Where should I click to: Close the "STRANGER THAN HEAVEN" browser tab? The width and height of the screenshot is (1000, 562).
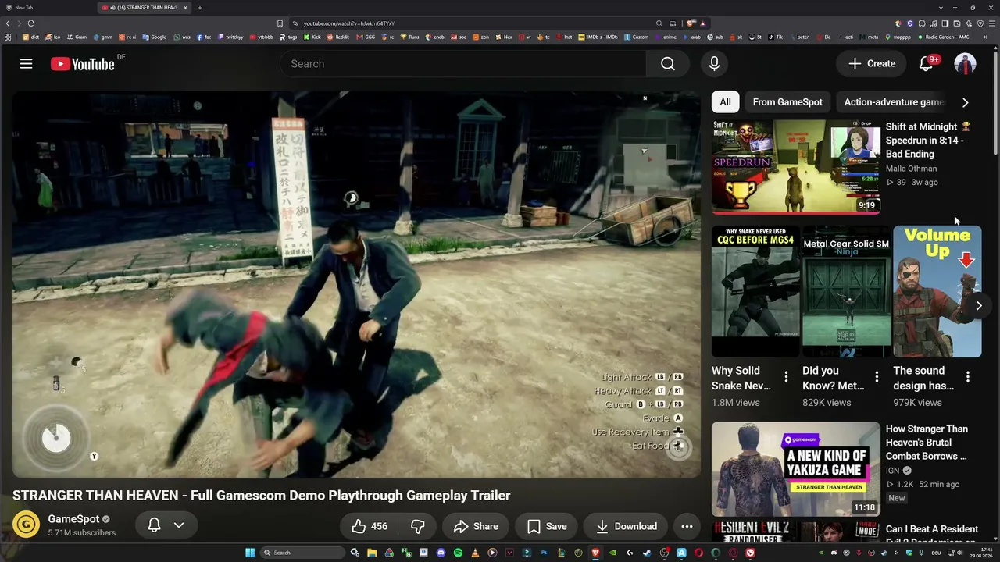pyautogui.click(x=185, y=8)
